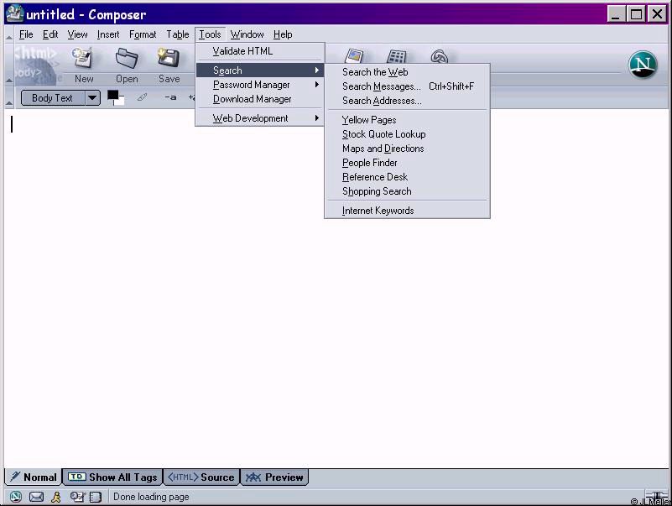Switch to the Normal edit mode tab
Image resolution: width=672 pixels, height=506 pixels.
coord(34,477)
